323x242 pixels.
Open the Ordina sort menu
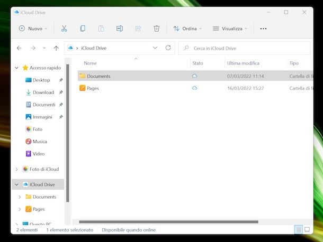[x=187, y=29]
